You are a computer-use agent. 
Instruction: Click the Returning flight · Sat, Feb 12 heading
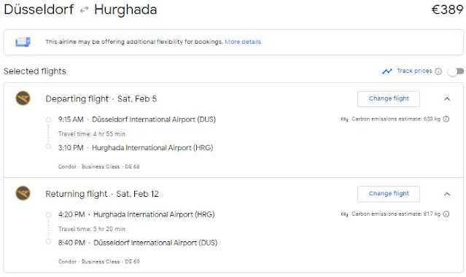(x=102, y=194)
